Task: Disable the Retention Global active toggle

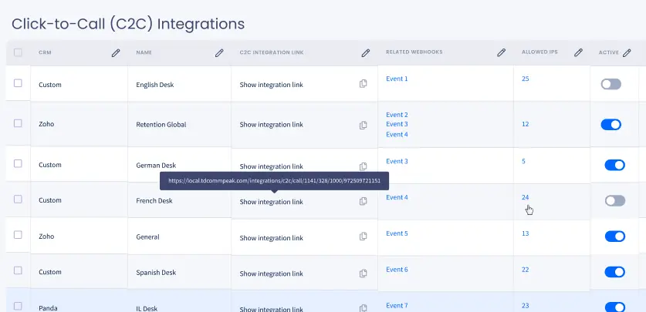Action: (x=610, y=124)
